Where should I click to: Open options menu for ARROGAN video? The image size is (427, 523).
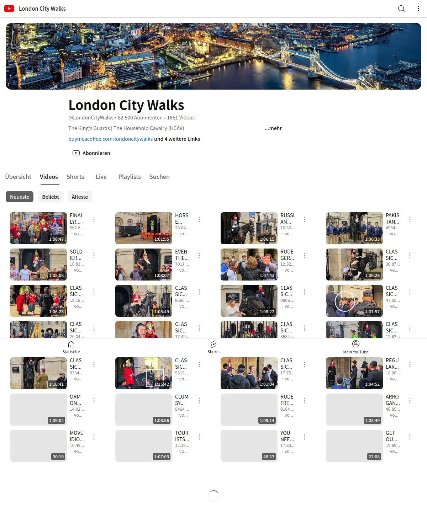tap(410, 401)
